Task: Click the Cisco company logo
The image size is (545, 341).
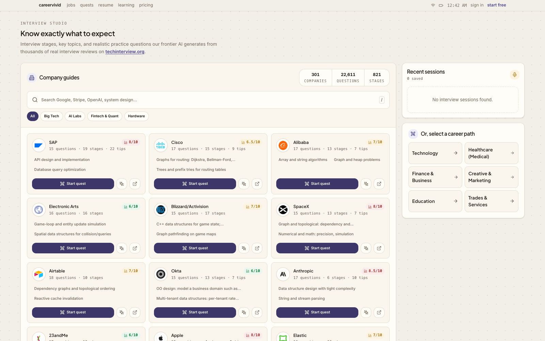Action: point(161,145)
